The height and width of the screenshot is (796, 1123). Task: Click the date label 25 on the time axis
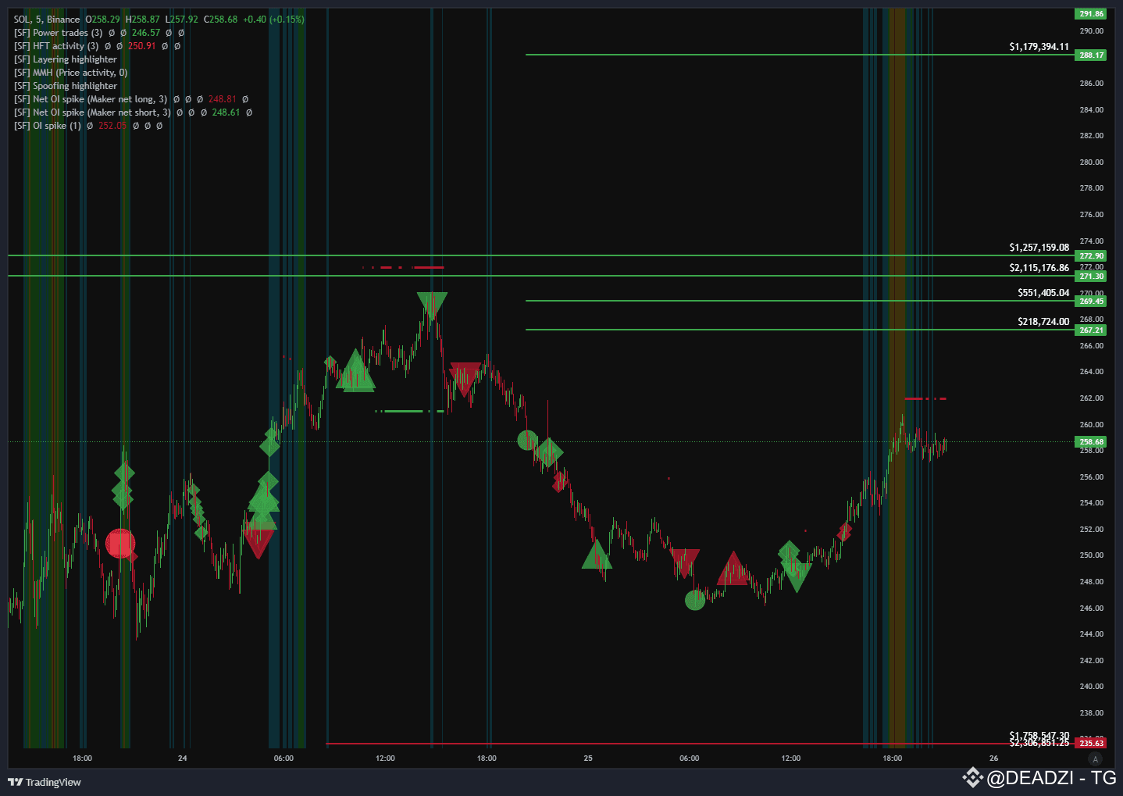[x=588, y=758]
